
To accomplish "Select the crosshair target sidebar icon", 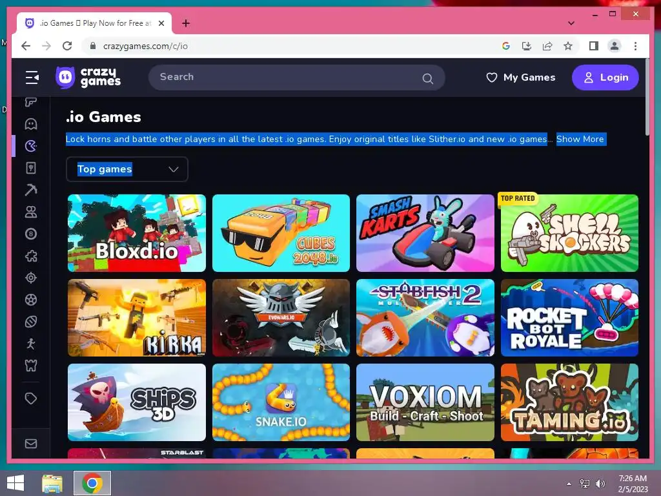I will [x=31, y=278].
